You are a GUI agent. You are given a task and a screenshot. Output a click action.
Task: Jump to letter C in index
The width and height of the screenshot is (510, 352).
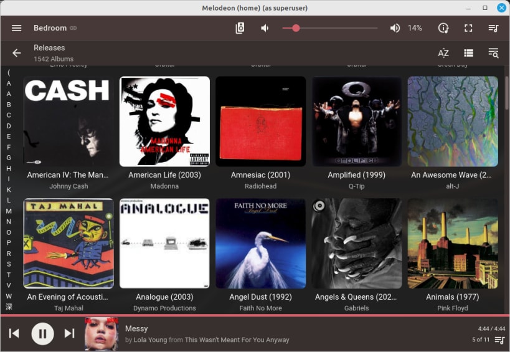(9, 115)
